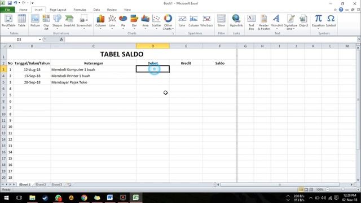Select cell containing Membeli Komputer 1 buah
Viewport: 361px width, 203px height.
pos(93,69)
